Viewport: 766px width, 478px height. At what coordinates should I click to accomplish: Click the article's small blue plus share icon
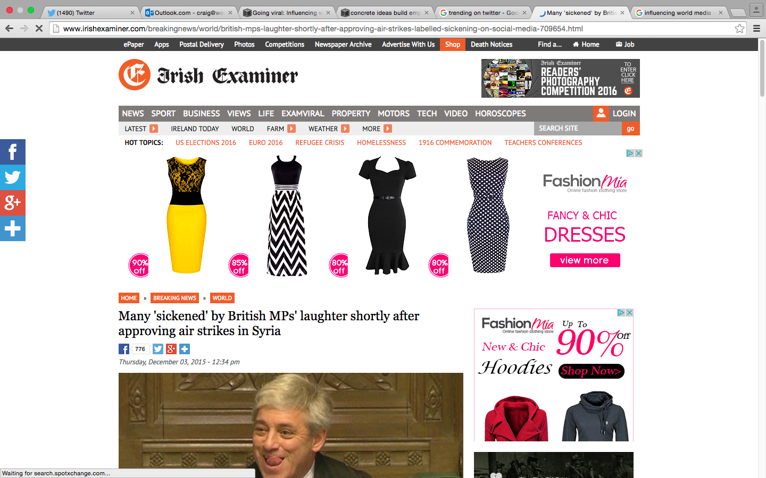[x=185, y=349]
